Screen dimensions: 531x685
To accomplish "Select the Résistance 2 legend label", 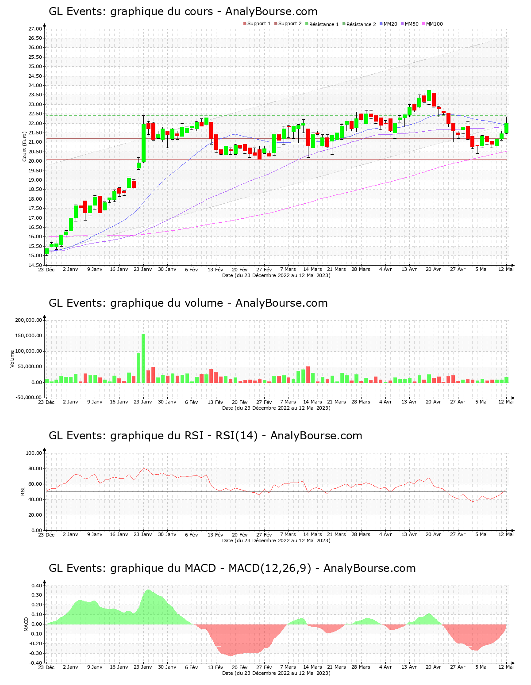I will [361, 24].
